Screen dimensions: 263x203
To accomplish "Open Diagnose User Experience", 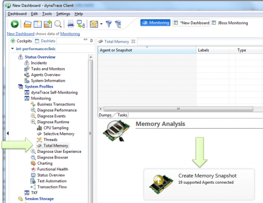I will [x=59, y=152].
